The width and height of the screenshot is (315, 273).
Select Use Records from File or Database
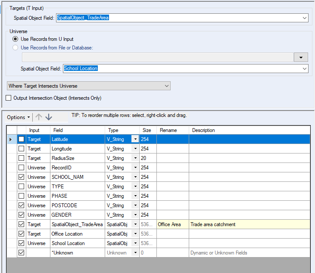coord(16,47)
